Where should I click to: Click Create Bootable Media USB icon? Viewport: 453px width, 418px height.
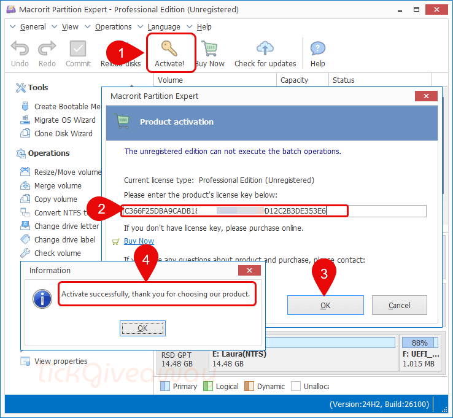(x=25, y=106)
